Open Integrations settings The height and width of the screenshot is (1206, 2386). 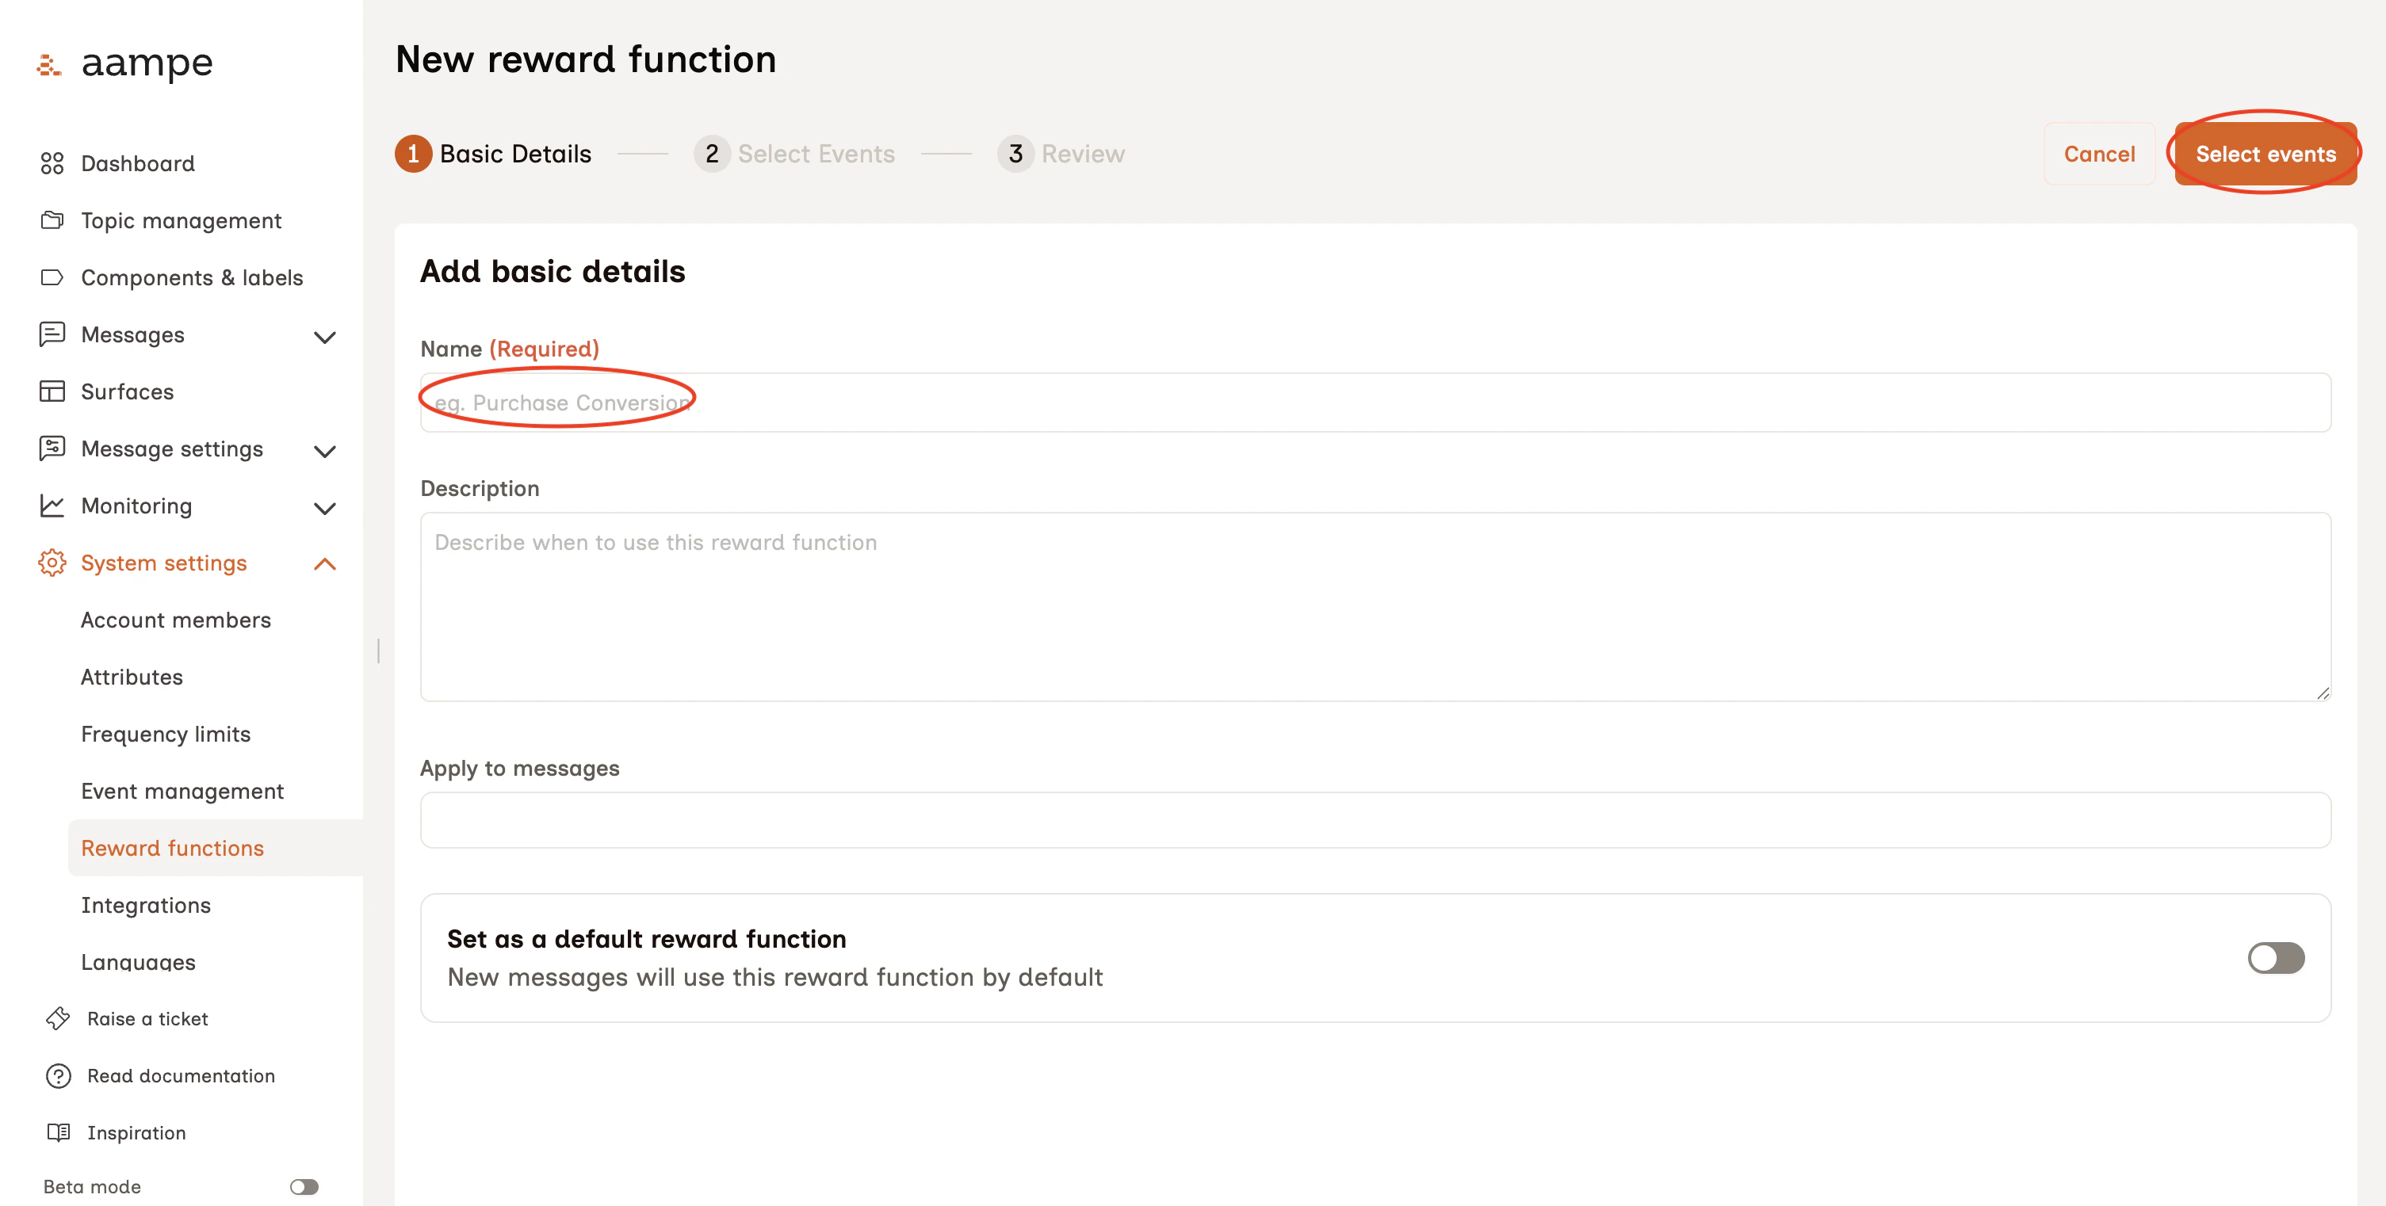click(x=145, y=905)
